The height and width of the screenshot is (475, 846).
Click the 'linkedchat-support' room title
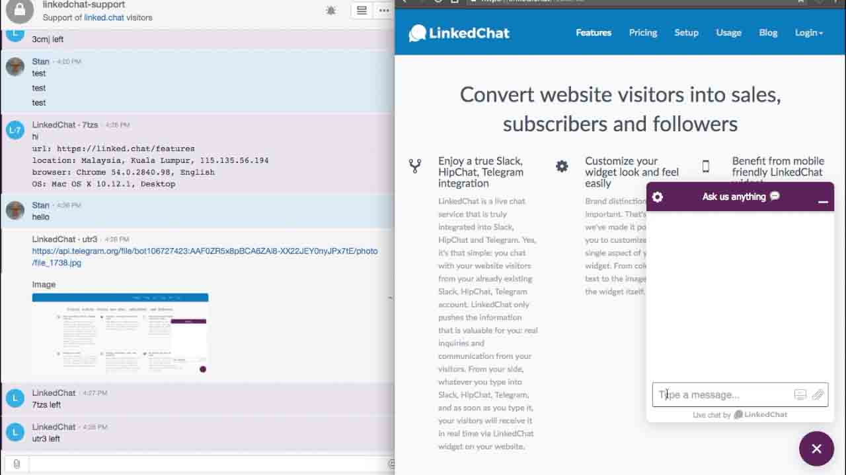(x=84, y=5)
